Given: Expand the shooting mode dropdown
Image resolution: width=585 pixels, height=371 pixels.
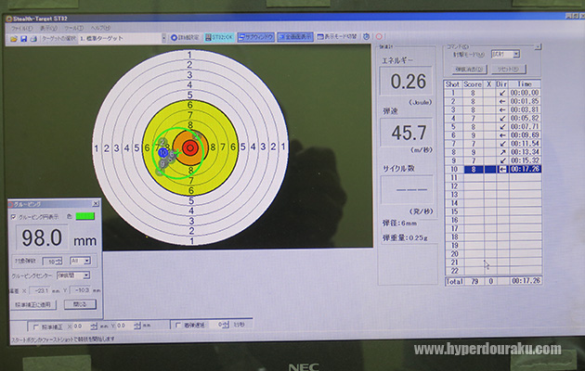Looking at the screenshot, I should pyautogui.click(x=516, y=55).
